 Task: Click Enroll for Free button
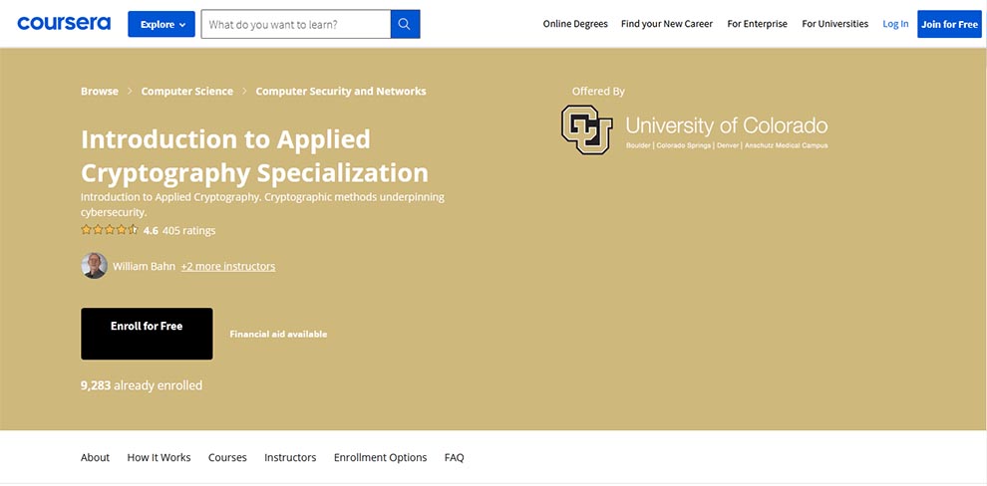[x=147, y=334]
